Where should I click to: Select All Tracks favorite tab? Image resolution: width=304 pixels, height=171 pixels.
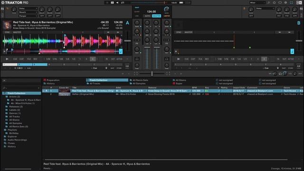[x=94, y=84]
